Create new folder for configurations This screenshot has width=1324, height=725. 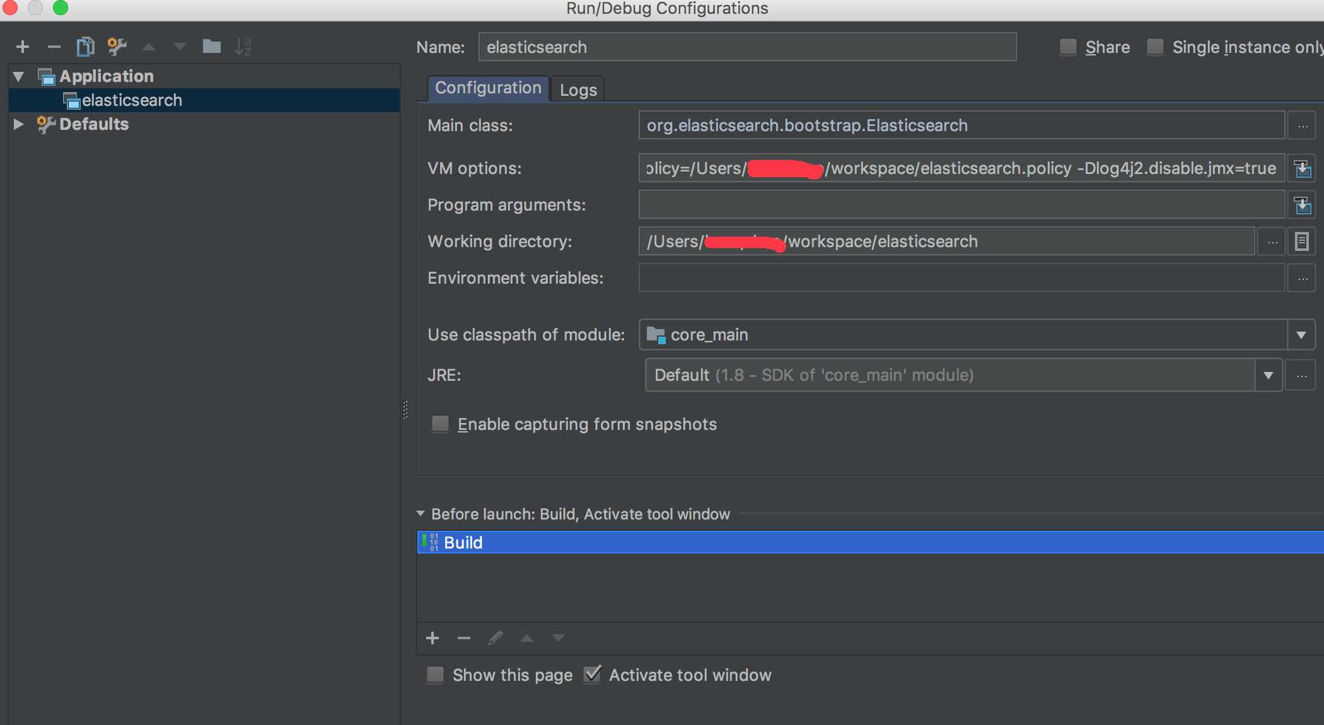[212, 47]
